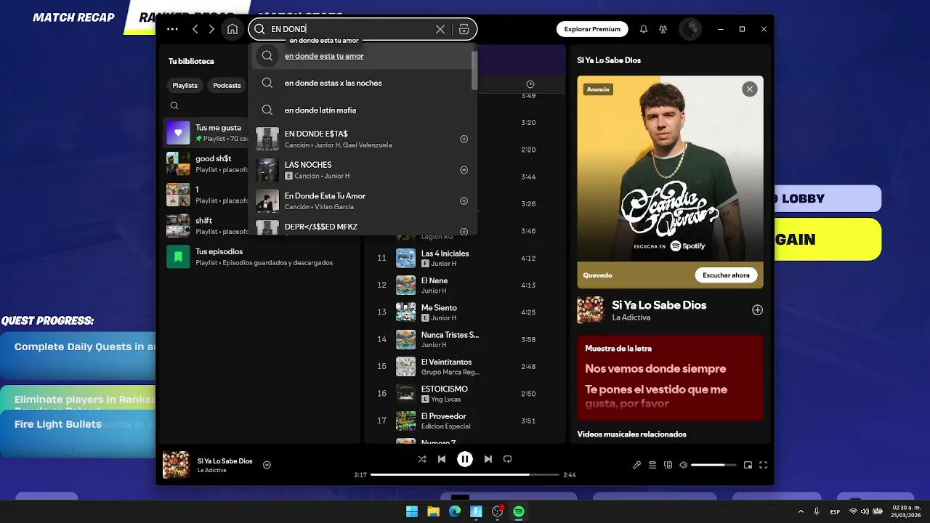Screen dimensions: 930x523
Task: Open the EN DONDE E$TA$ song result
Action: pyautogui.click(x=362, y=139)
